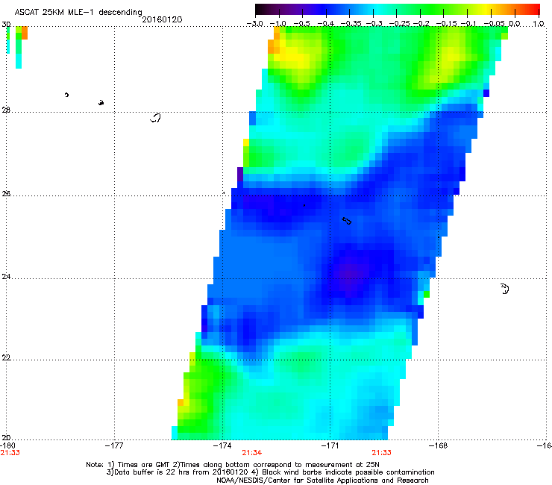This screenshot has height=485, width=552.
Task: Click the color bar label 0.0
Action: coord(515,24)
